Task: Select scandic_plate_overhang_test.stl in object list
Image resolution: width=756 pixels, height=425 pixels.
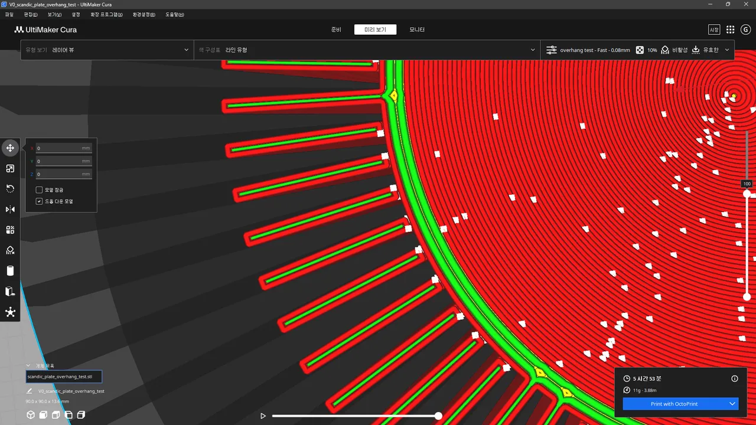Action: (64, 377)
